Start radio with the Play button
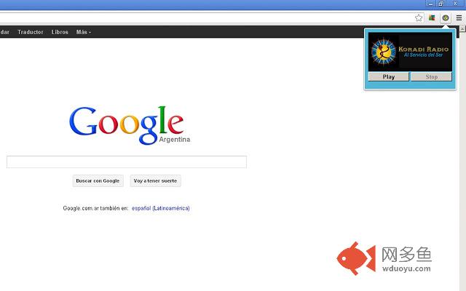466x291 pixels. [388, 76]
